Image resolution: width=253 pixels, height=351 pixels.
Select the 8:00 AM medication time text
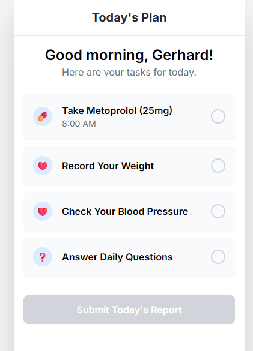pyautogui.click(x=79, y=124)
